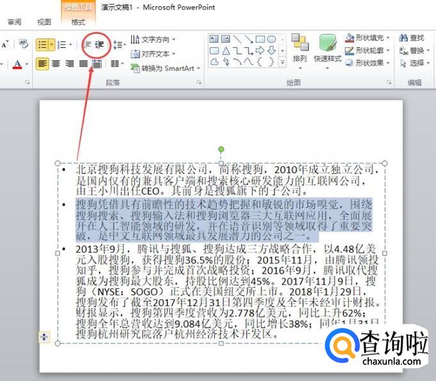The height and width of the screenshot is (381, 436).
Task: Click the autofit options button
Action: 44,338
